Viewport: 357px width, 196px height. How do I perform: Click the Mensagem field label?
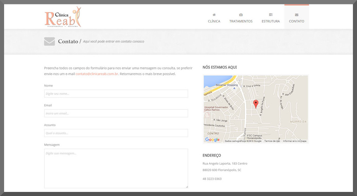(x=52, y=145)
